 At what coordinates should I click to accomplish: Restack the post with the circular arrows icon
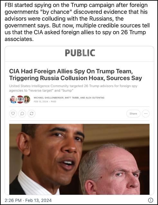tap(32, 113)
